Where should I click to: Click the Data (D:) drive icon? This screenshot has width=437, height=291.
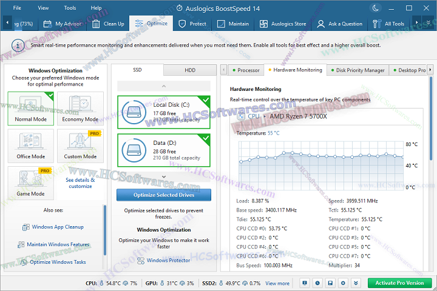tap(134, 150)
